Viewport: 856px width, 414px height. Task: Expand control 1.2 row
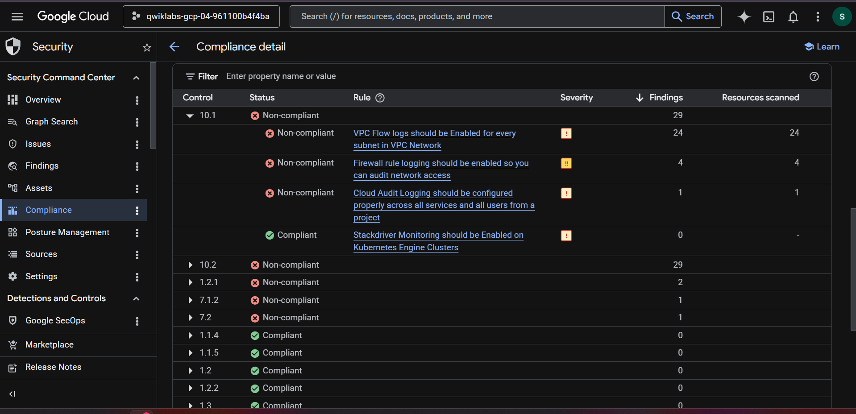point(190,371)
